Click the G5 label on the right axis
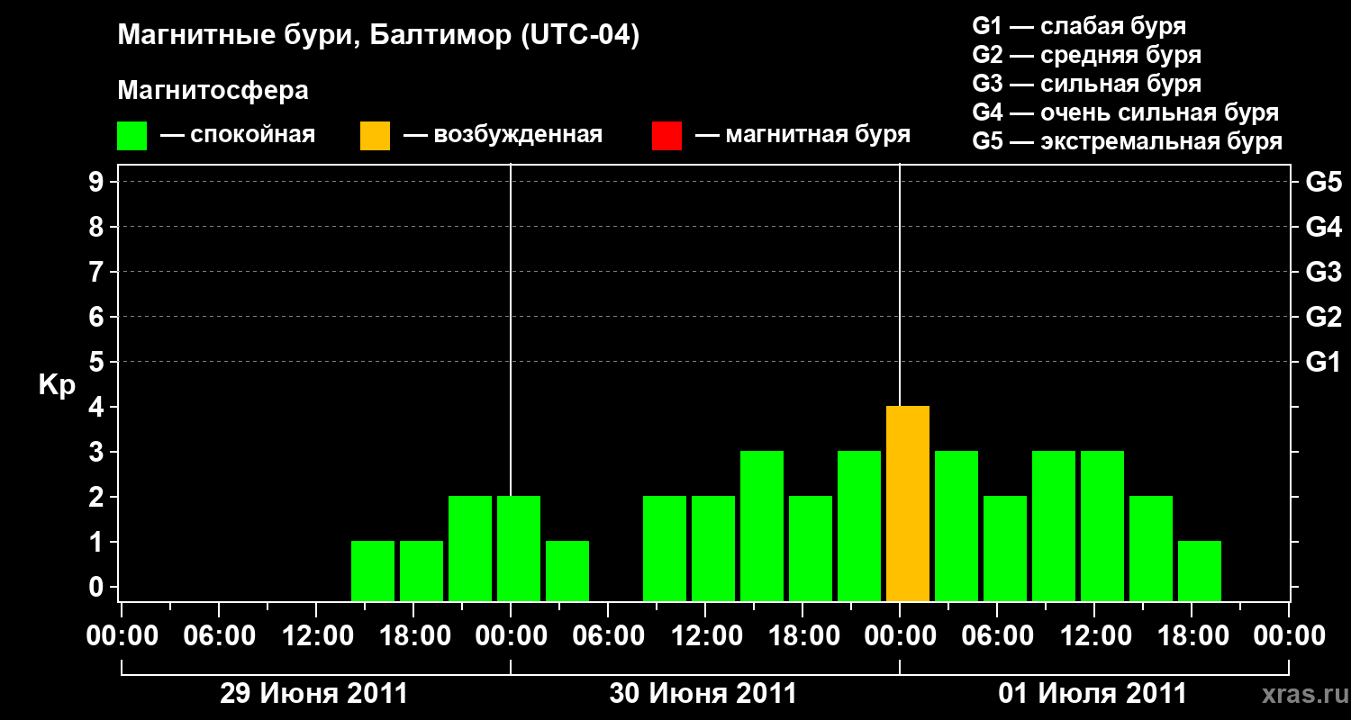The image size is (1351, 720). 1324,182
